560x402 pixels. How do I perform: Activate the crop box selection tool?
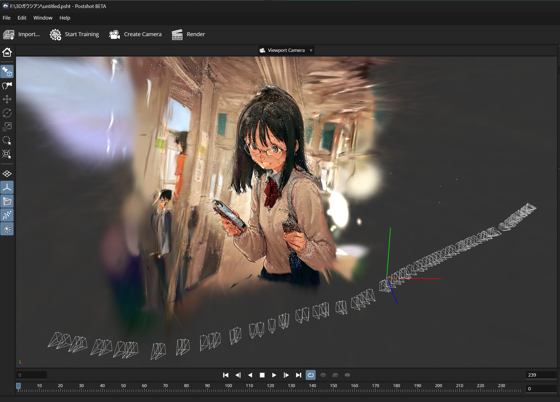(7, 154)
